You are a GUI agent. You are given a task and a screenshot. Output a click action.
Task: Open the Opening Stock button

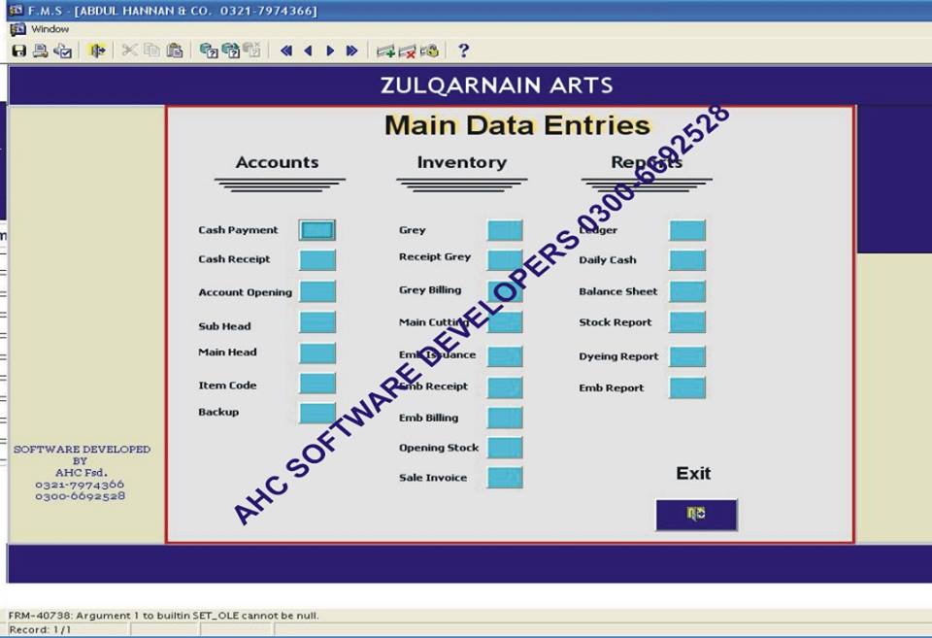(x=505, y=448)
